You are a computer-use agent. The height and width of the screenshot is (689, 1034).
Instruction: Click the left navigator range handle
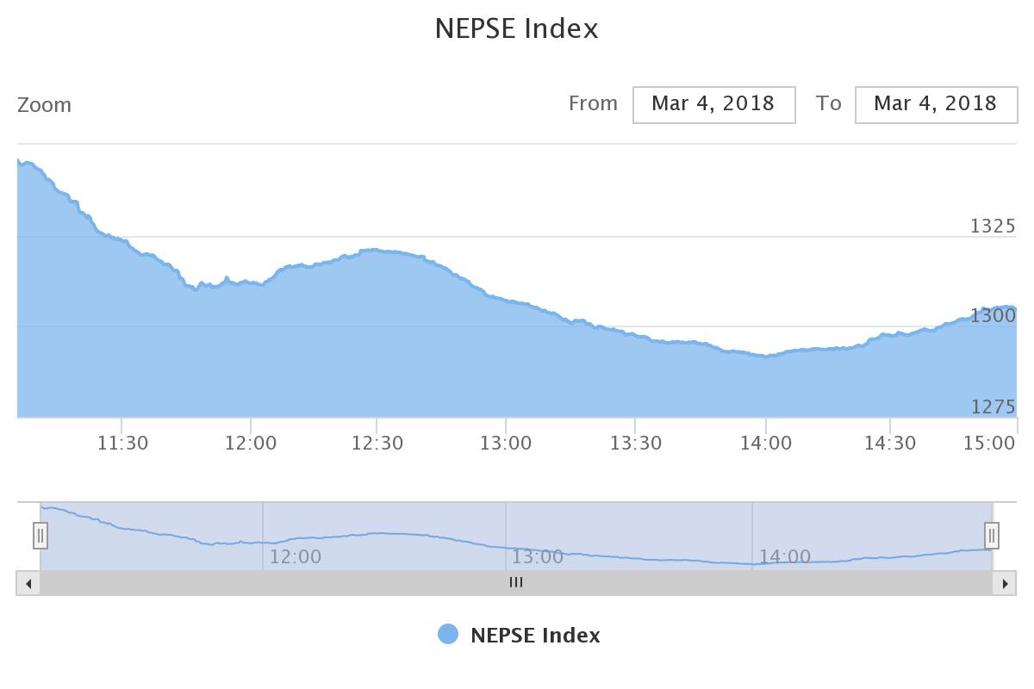coord(40,536)
